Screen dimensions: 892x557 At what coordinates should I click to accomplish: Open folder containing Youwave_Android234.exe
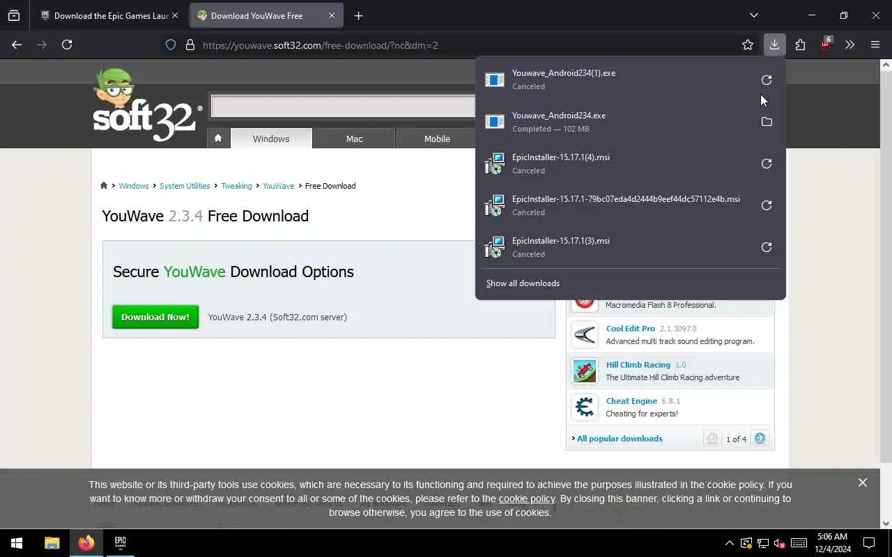[x=767, y=122]
